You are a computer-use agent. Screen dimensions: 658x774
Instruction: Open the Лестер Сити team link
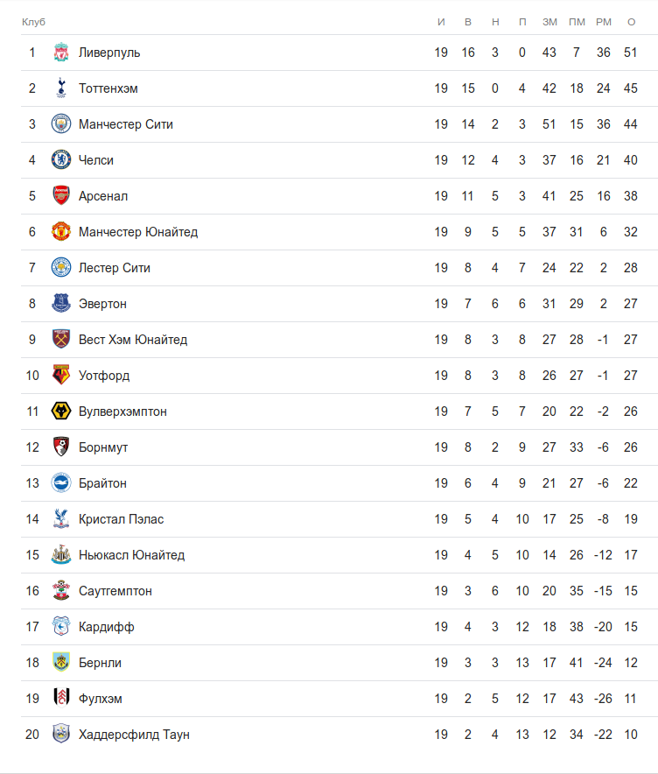point(114,268)
